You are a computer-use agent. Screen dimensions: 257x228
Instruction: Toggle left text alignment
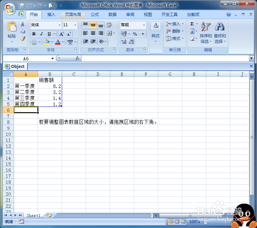85,33
